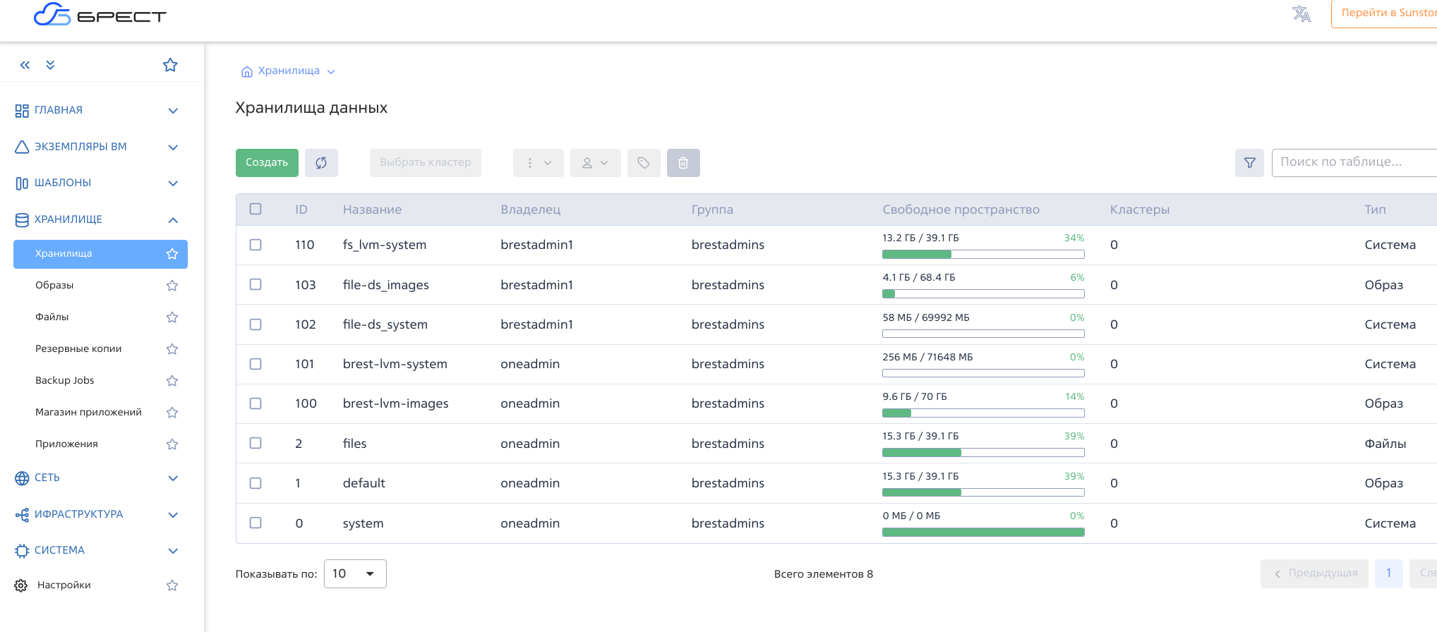
Task: Open Резервные копии in the sidebar
Action: (78, 348)
